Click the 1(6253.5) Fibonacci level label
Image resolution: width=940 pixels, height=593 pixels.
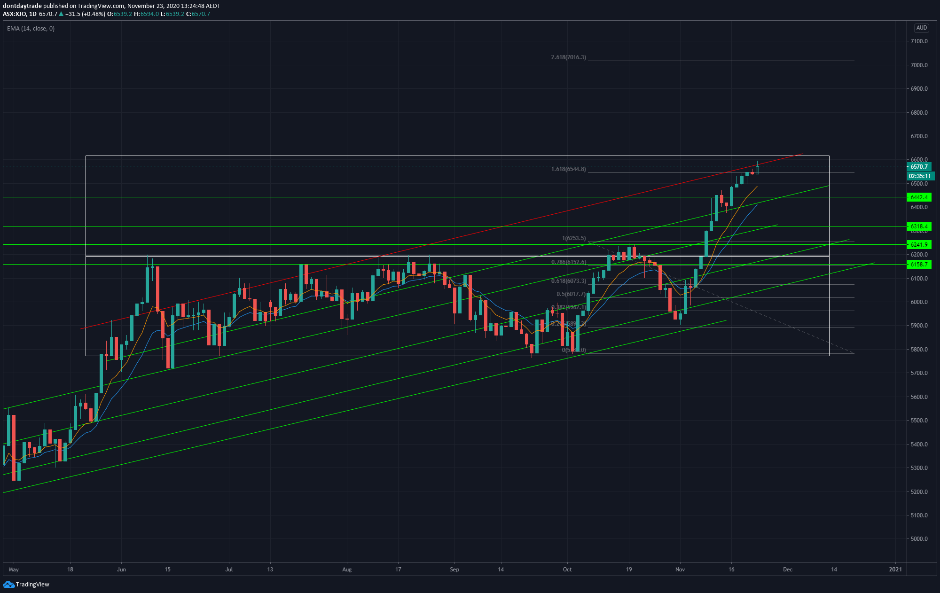[574, 238]
